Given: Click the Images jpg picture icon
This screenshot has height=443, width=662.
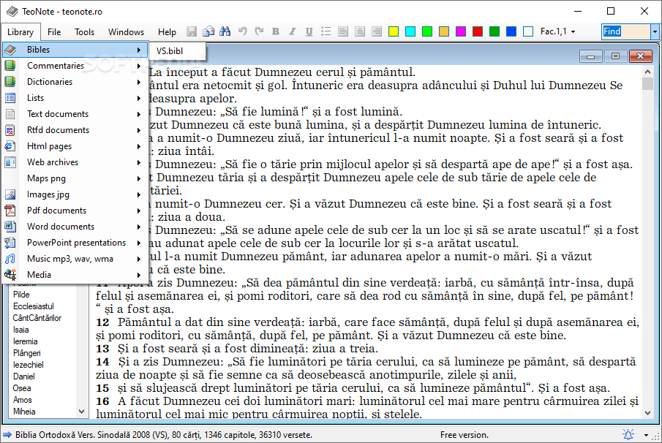Looking at the screenshot, I should (10, 194).
